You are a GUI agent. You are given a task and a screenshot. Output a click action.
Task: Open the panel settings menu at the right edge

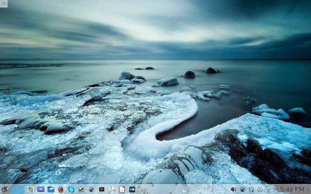click(x=308, y=189)
